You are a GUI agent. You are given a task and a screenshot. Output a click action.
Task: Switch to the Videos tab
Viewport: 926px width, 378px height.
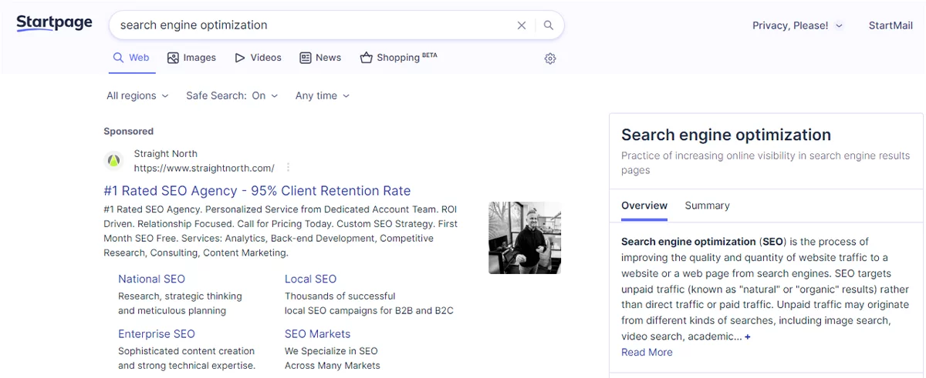pyautogui.click(x=258, y=58)
